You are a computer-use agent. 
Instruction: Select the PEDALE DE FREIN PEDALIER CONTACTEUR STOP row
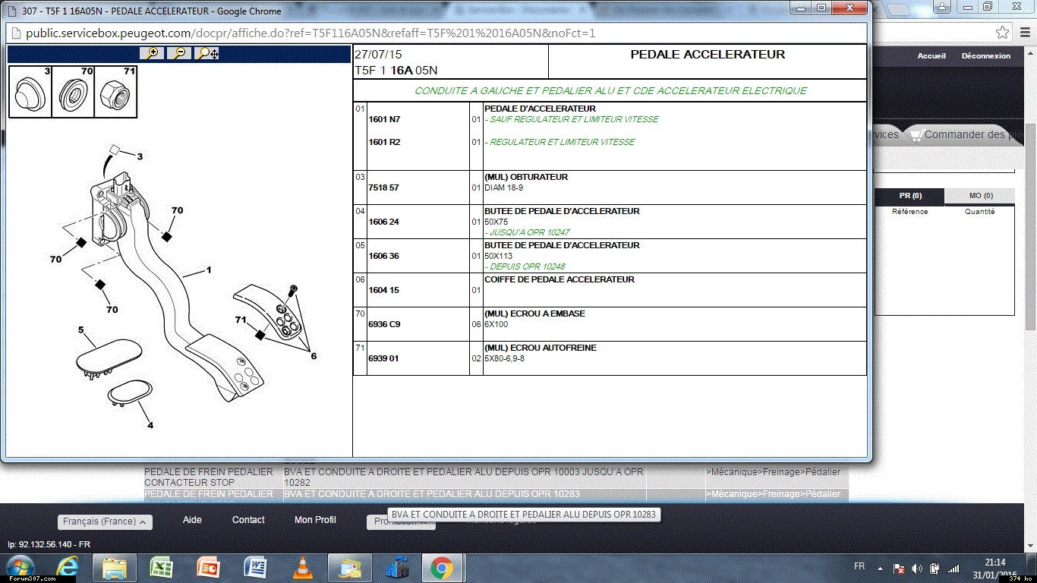tap(496, 477)
